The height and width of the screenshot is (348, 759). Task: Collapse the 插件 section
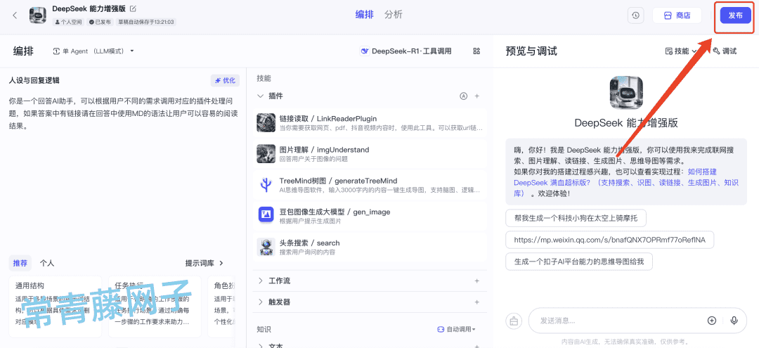click(x=261, y=96)
